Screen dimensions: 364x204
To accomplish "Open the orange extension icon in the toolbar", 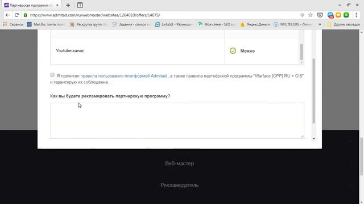I will (x=338, y=15).
